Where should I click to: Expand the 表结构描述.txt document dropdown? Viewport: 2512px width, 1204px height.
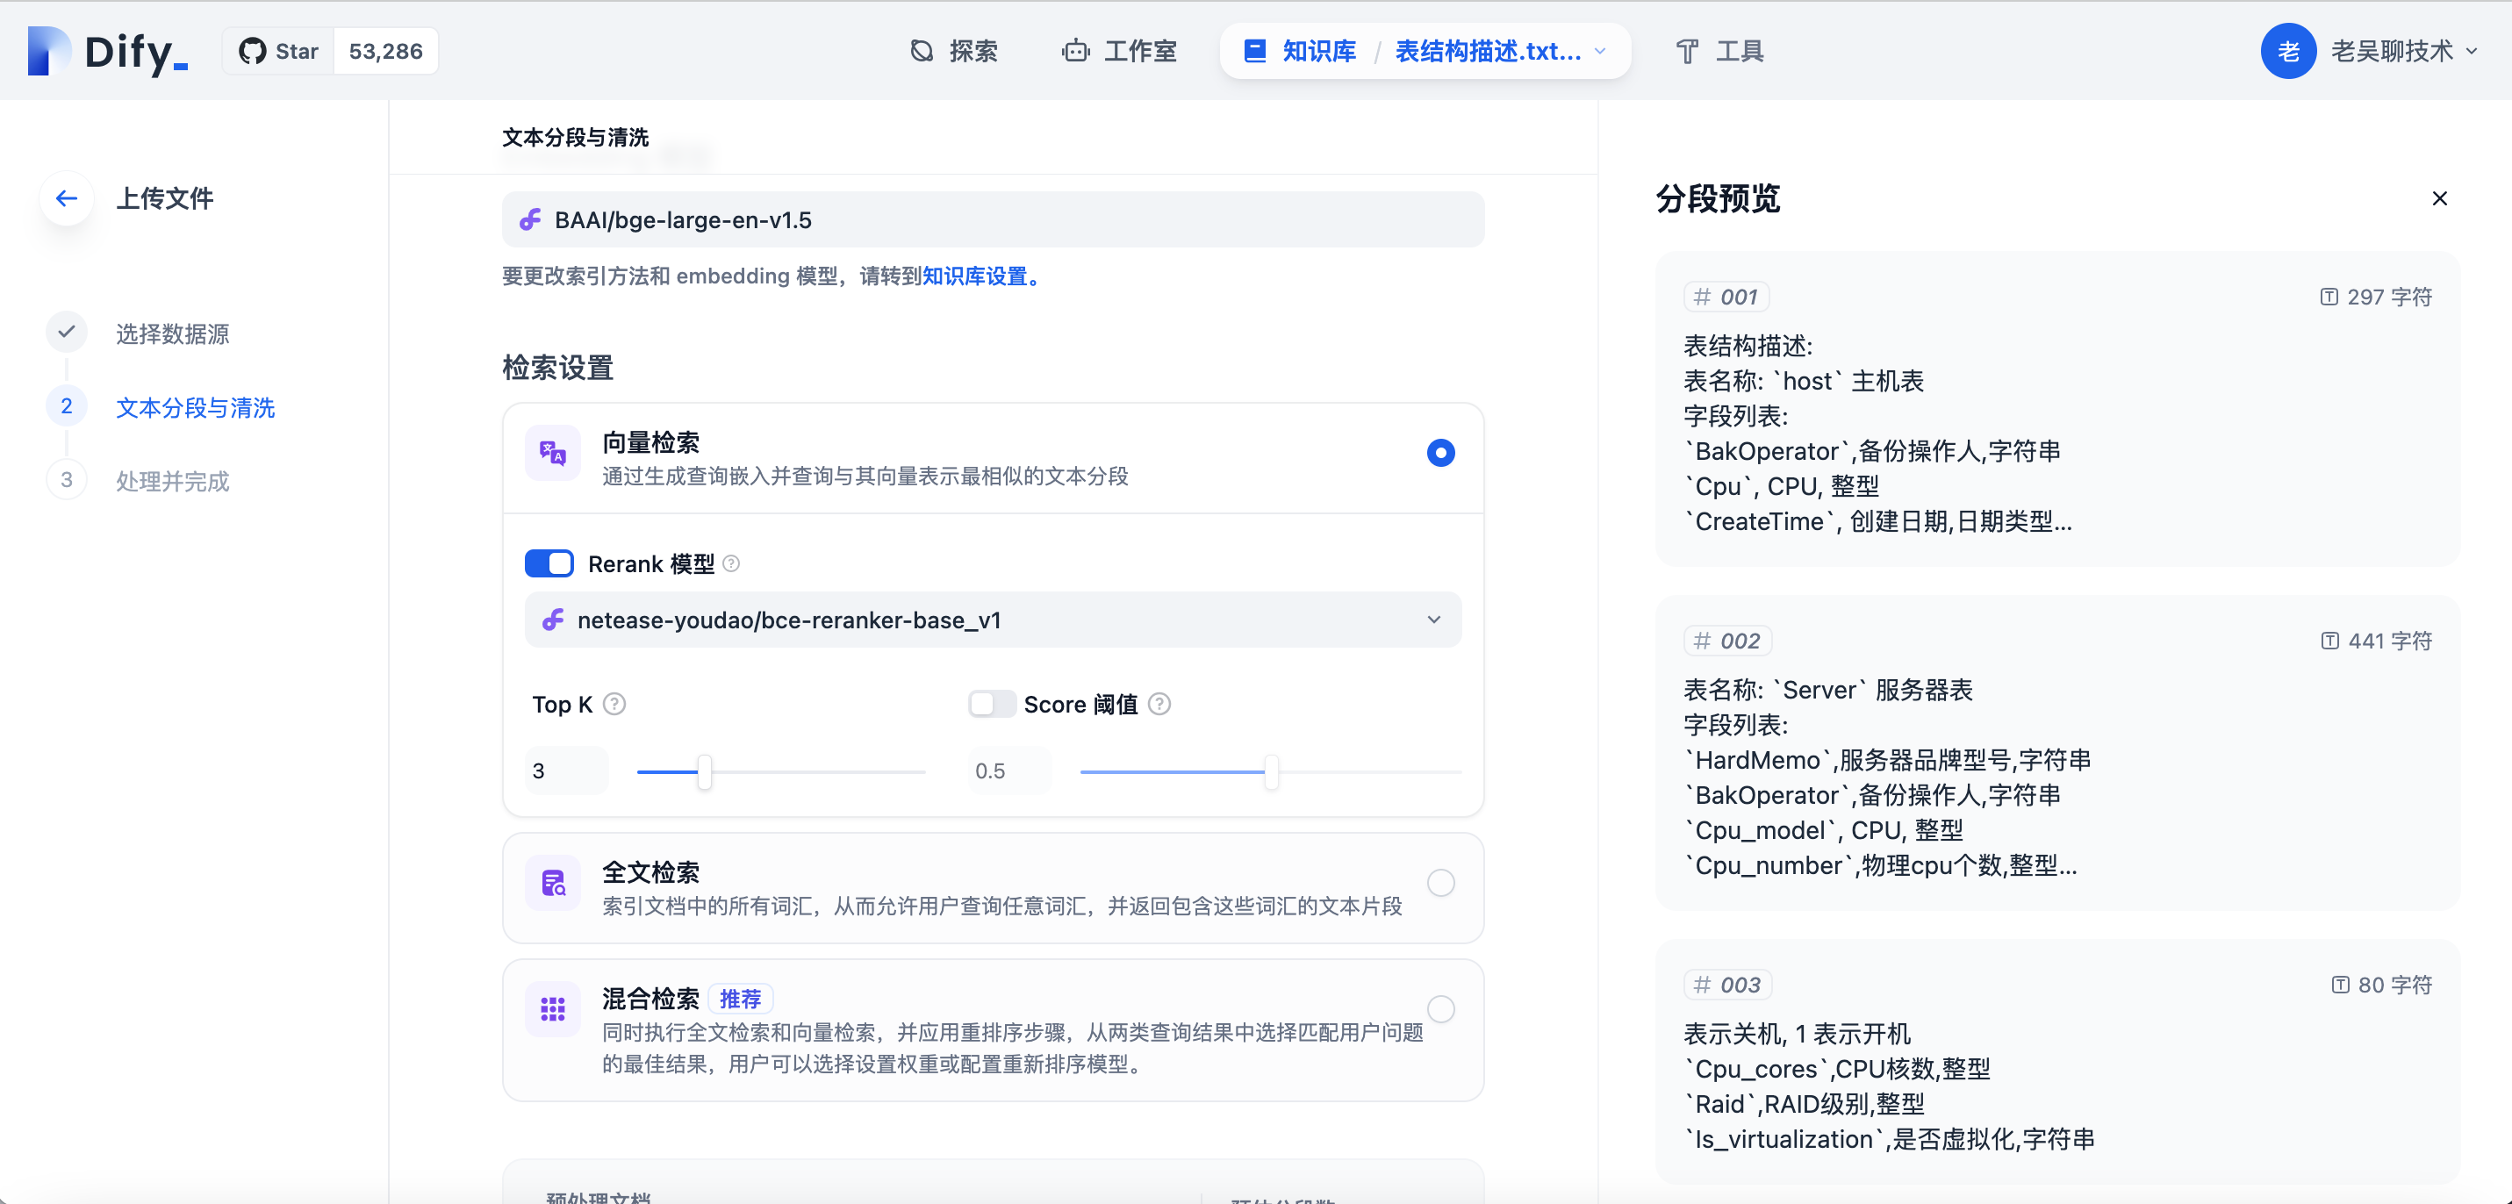pyautogui.click(x=1600, y=52)
